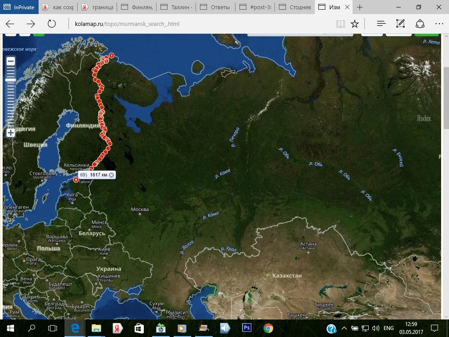Viewport: 449px width, 337px height.
Task: Click the Стокгольм label on map
Action: click(42, 173)
